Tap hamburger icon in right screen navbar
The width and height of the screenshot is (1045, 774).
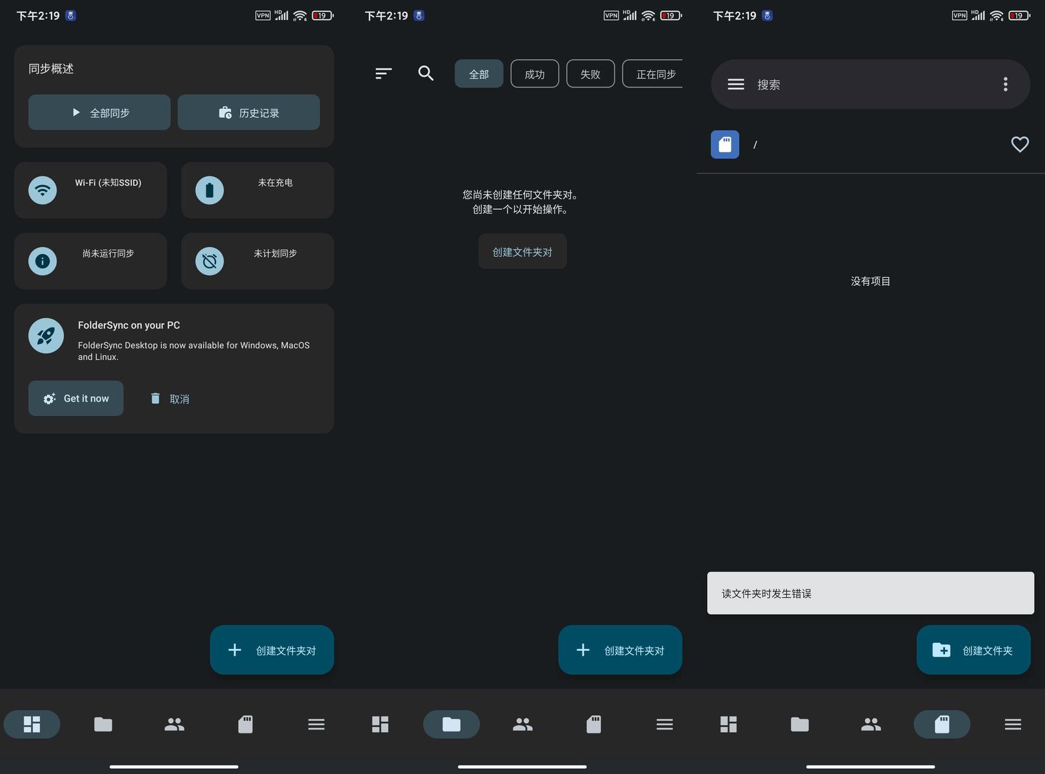[x=1013, y=724]
